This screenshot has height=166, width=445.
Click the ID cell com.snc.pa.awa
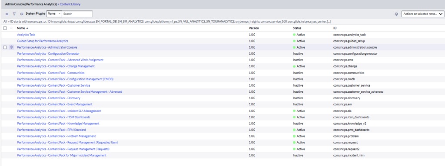(343, 60)
